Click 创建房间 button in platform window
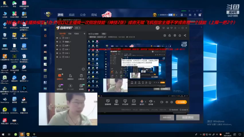This screenshot has width=244, height=137. click(x=188, y=118)
